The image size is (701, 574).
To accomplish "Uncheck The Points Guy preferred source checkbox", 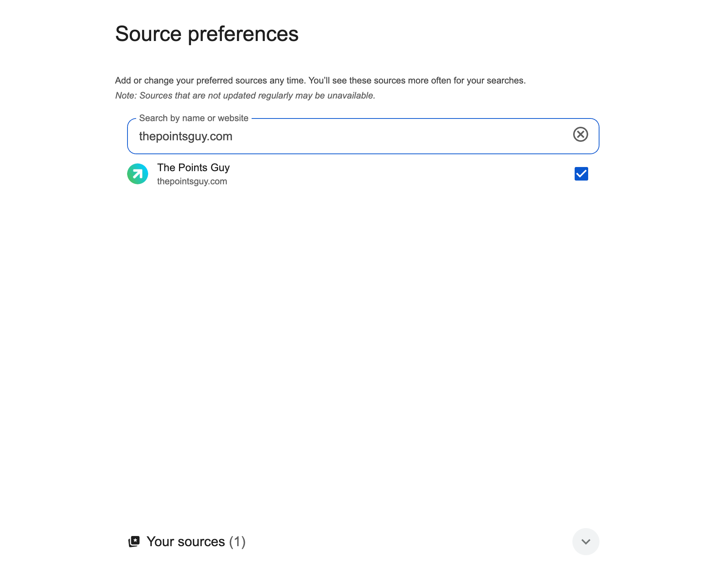I will pyautogui.click(x=581, y=174).
